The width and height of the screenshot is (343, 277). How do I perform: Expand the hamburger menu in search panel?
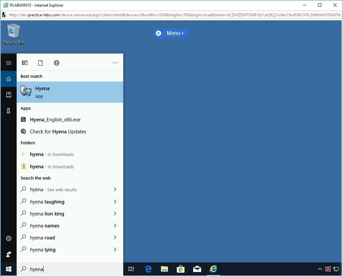pyautogui.click(x=9, y=63)
